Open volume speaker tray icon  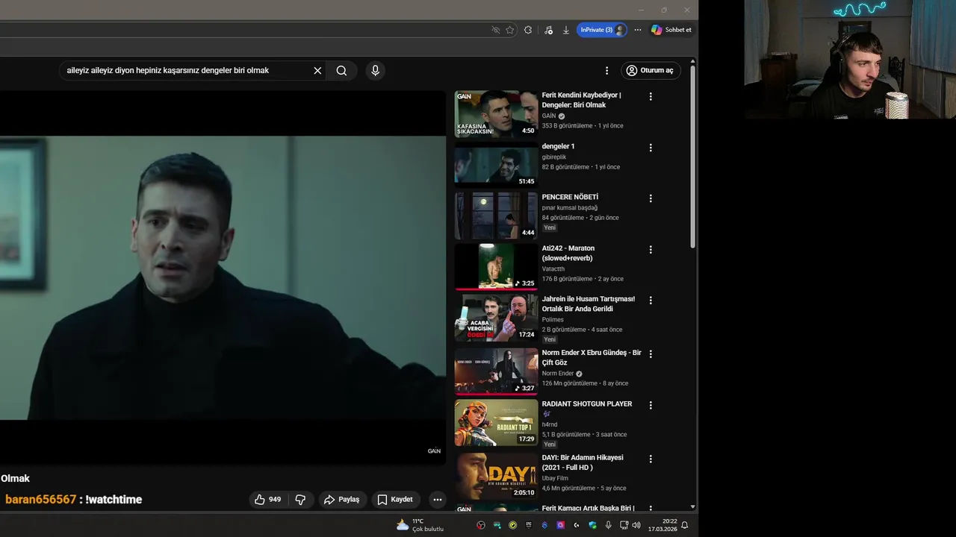636,525
